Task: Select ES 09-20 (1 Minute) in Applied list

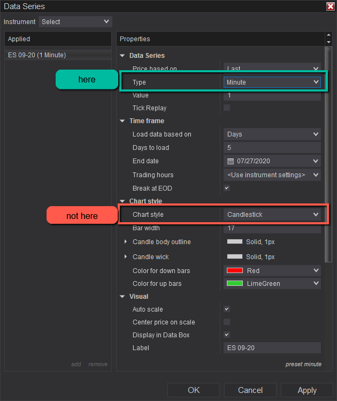Action: pyautogui.click(x=37, y=55)
